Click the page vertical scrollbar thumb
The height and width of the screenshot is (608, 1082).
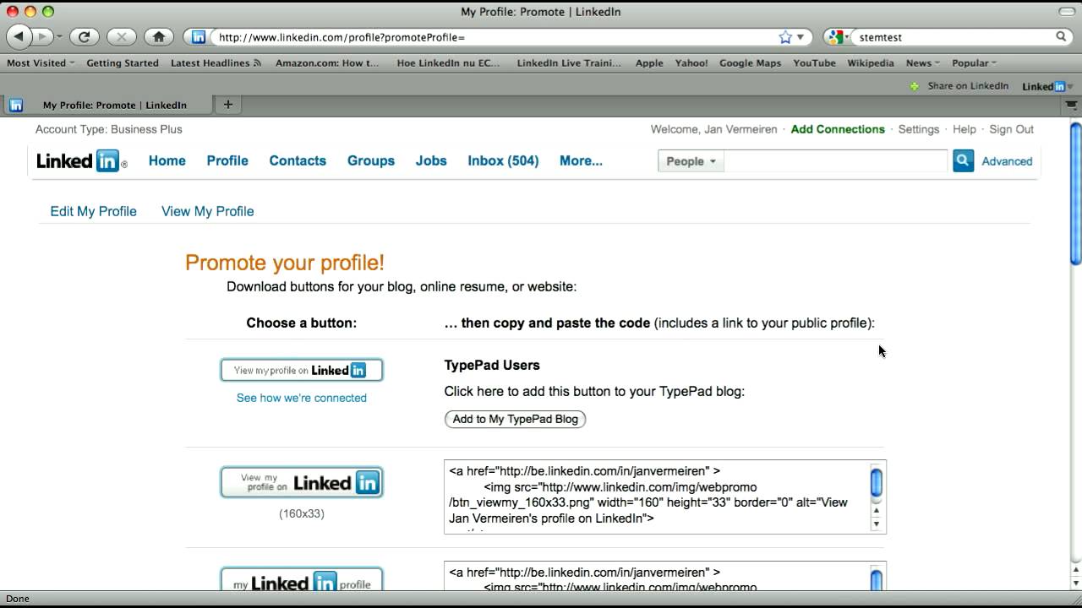[1075, 194]
